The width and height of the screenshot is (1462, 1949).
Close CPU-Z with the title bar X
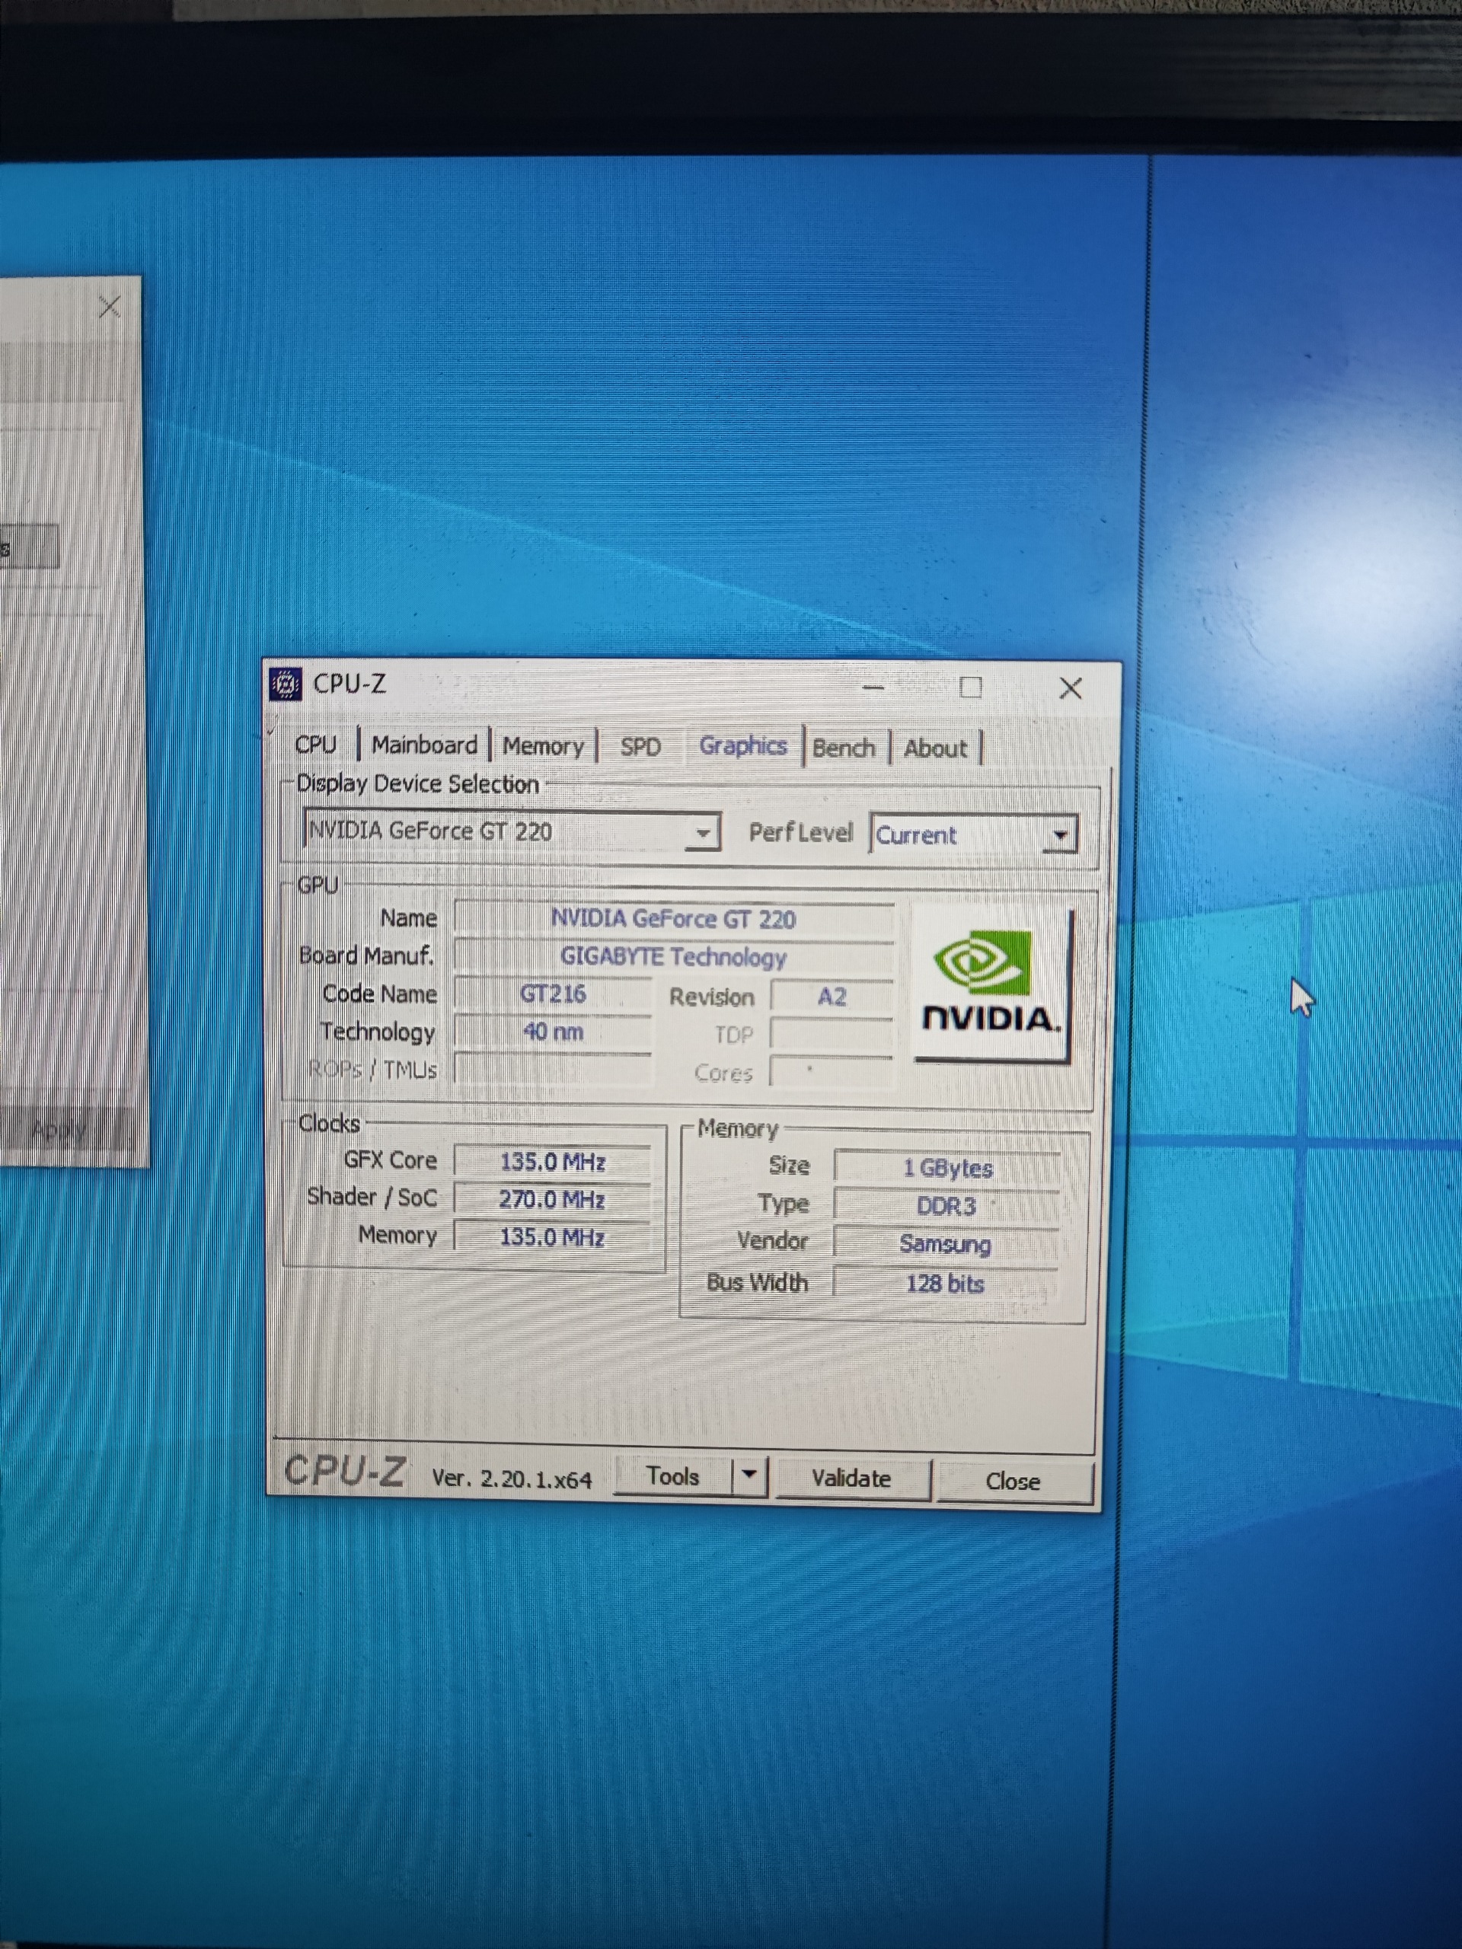[1071, 688]
